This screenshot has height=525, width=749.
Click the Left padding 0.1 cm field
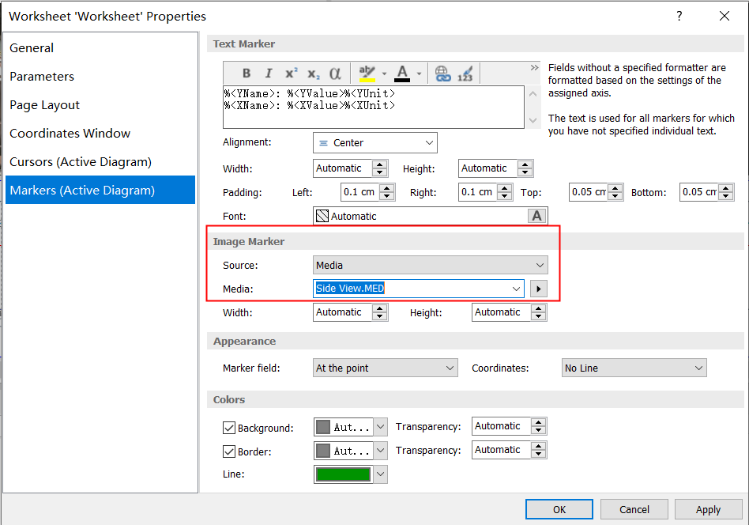[360, 192]
